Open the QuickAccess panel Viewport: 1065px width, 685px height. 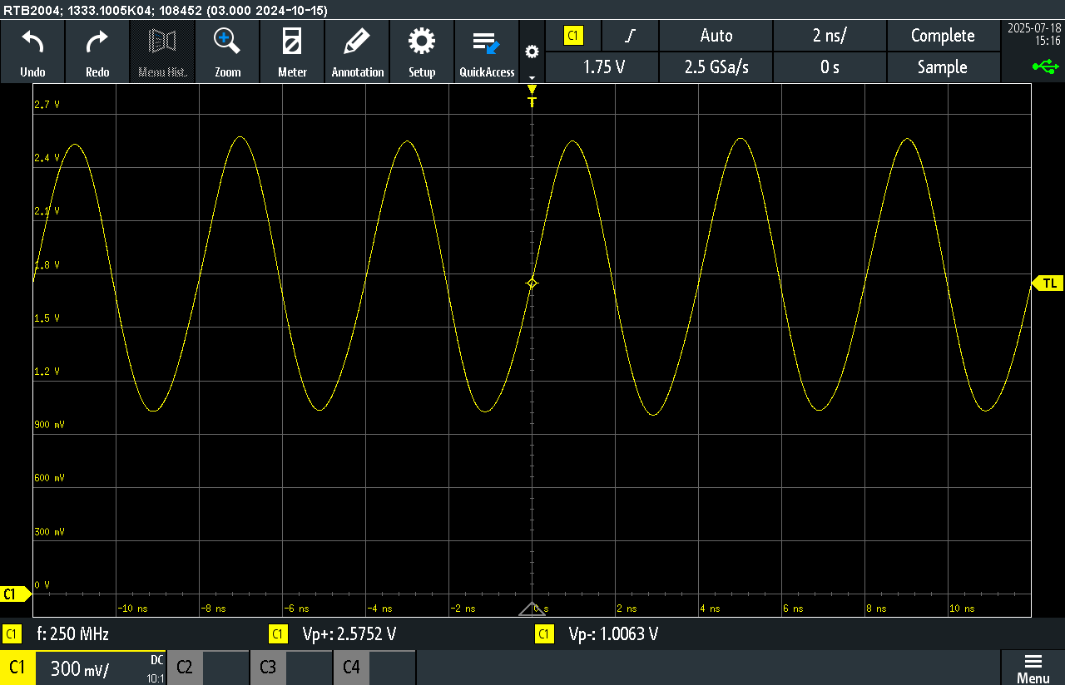pyautogui.click(x=487, y=52)
